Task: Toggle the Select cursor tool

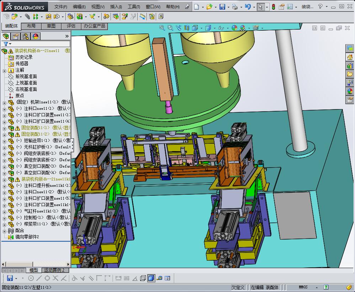Action: click(x=261, y=7)
